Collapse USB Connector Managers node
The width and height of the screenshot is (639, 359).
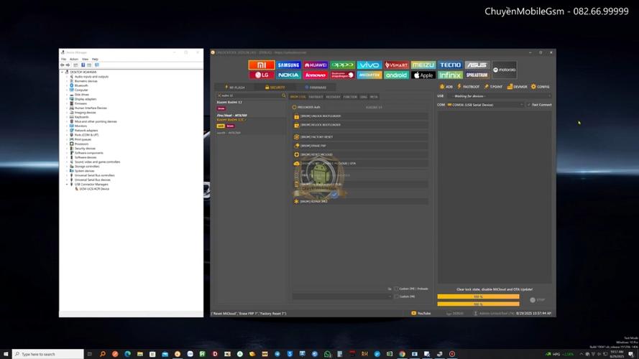(x=67, y=185)
